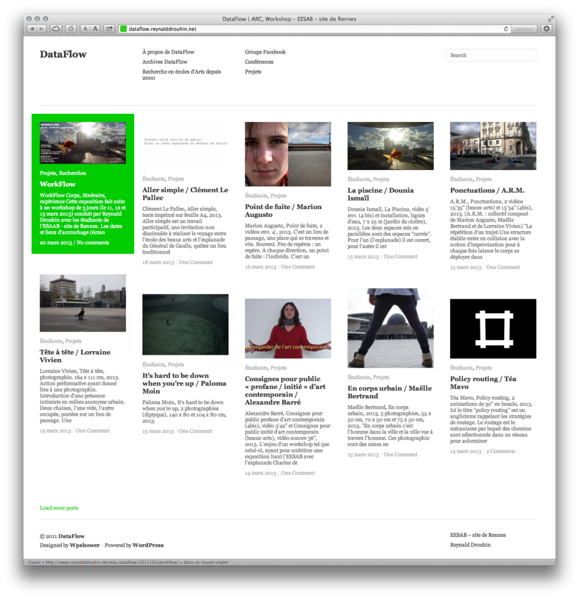Go back with the browser back arrow
This screenshot has width=579, height=598.
(32, 28)
